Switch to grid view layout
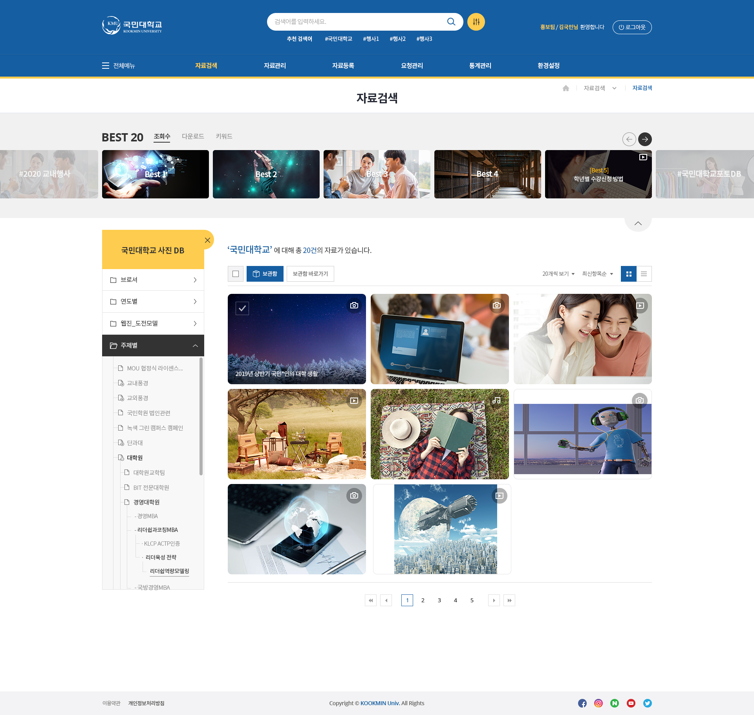The image size is (754, 715). click(628, 274)
